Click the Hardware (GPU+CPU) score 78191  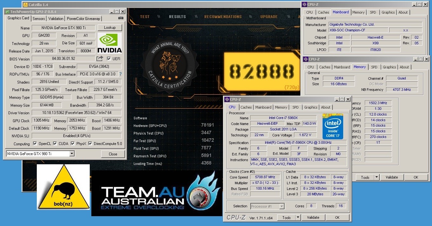pyautogui.click(x=207, y=125)
